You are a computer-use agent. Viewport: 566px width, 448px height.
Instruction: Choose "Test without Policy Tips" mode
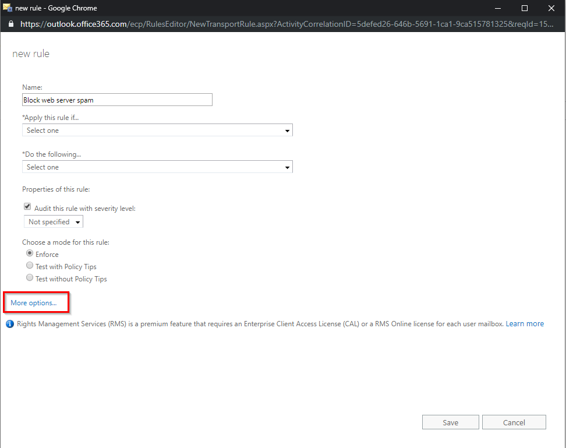point(29,277)
